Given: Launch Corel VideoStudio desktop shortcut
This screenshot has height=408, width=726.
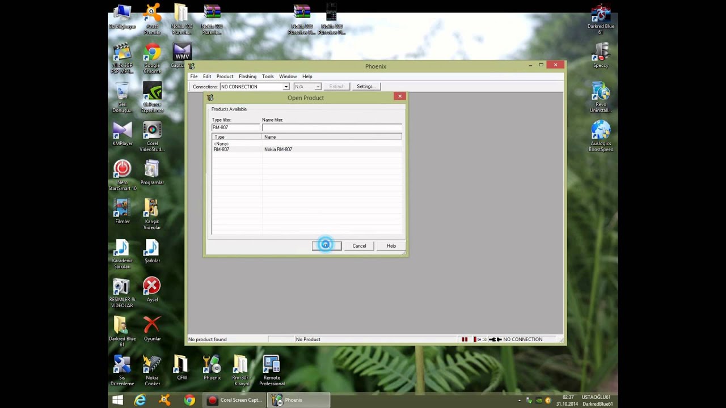Looking at the screenshot, I should [152, 137].
